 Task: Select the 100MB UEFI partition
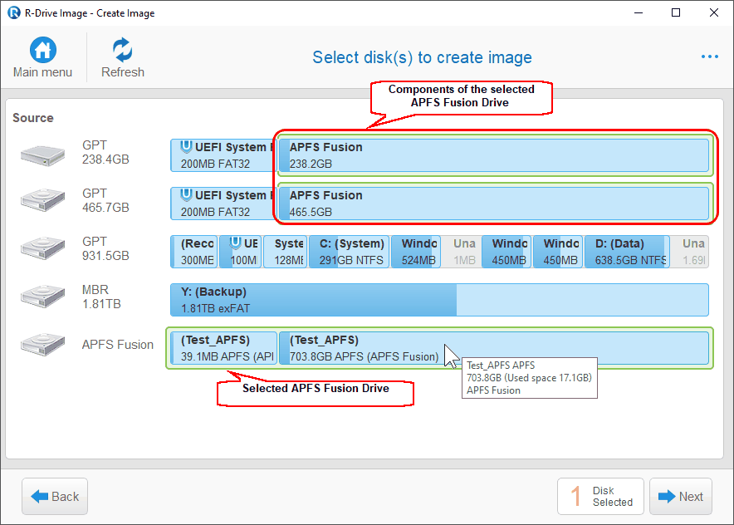tap(241, 252)
